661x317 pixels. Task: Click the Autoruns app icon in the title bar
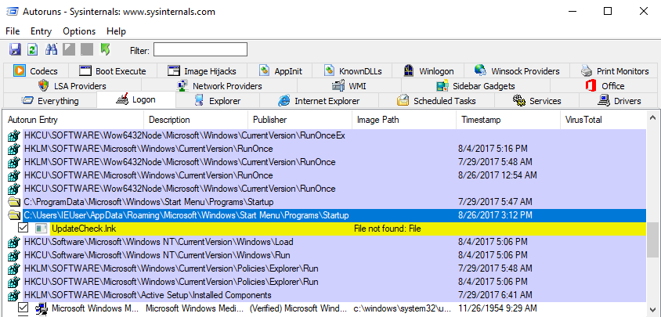point(12,12)
